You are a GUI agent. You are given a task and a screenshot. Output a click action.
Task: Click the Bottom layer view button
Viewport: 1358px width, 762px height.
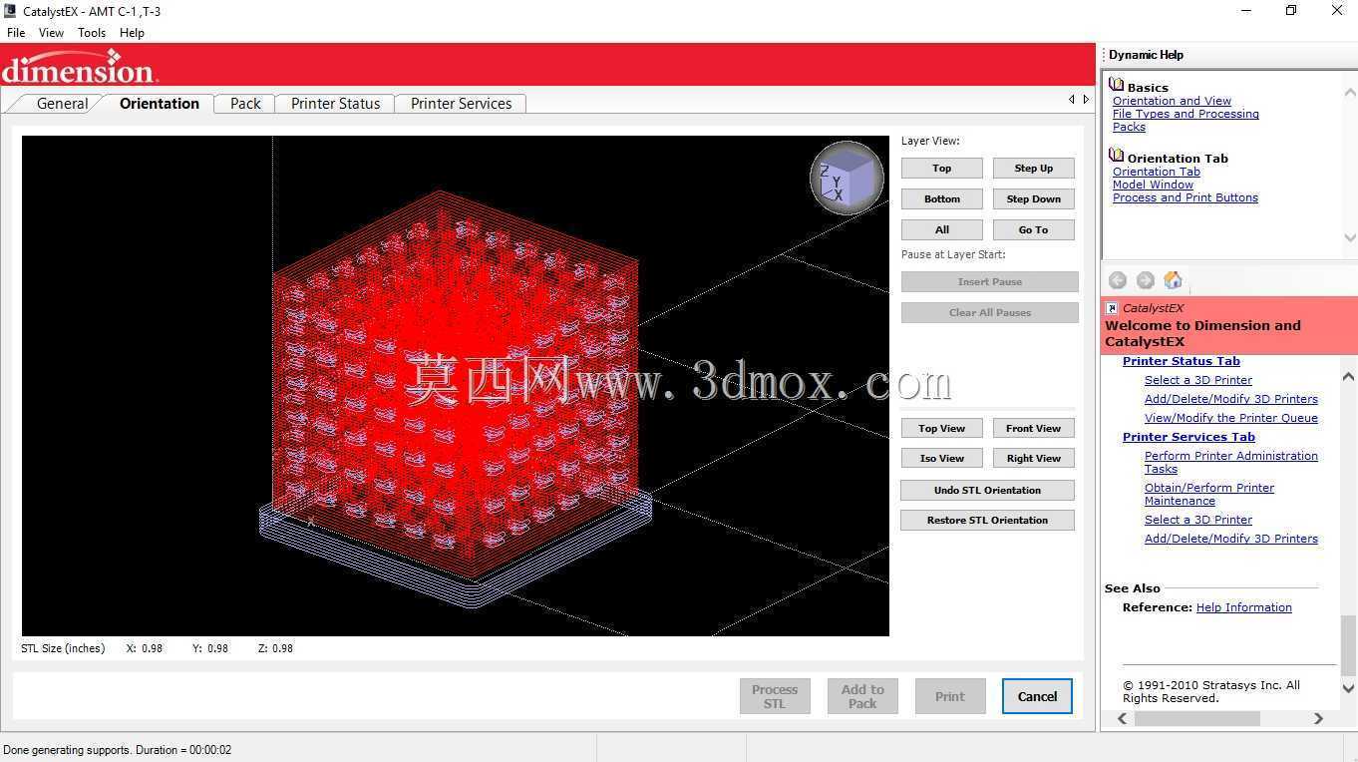942,199
